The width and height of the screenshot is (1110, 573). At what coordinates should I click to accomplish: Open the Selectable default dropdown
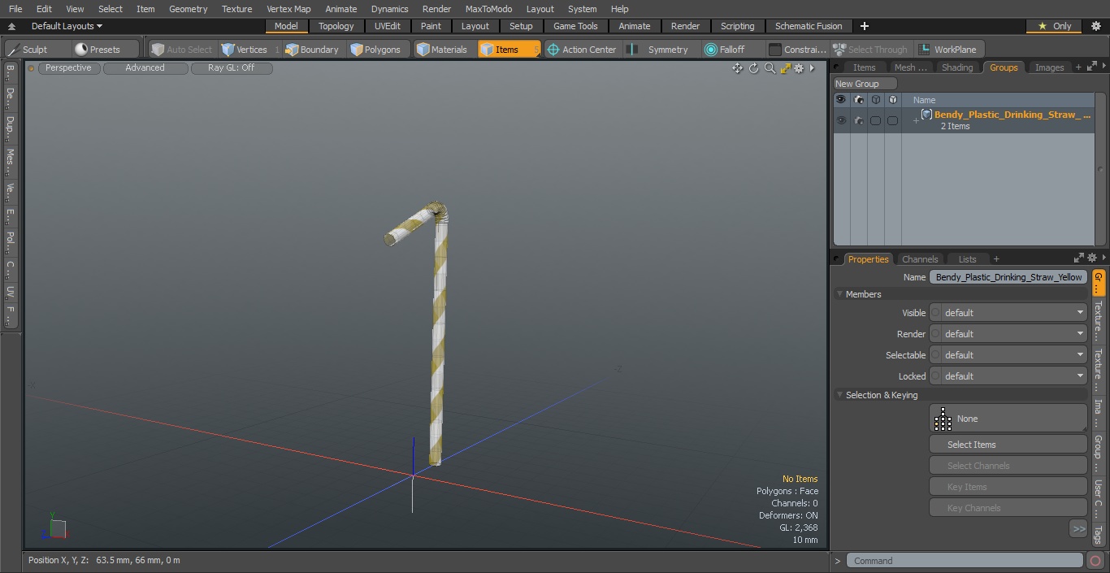(1008, 355)
